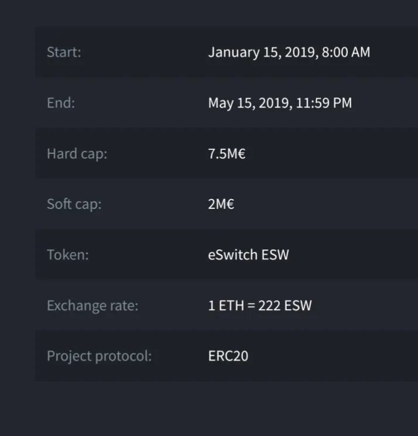Select the 2M€ soft cap value
This screenshot has height=436, width=418.
[221, 204]
